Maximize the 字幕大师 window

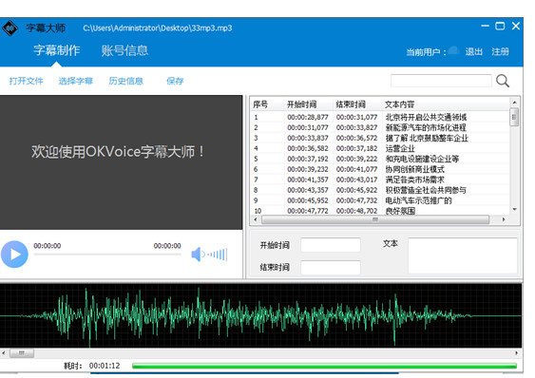click(500, 26)
